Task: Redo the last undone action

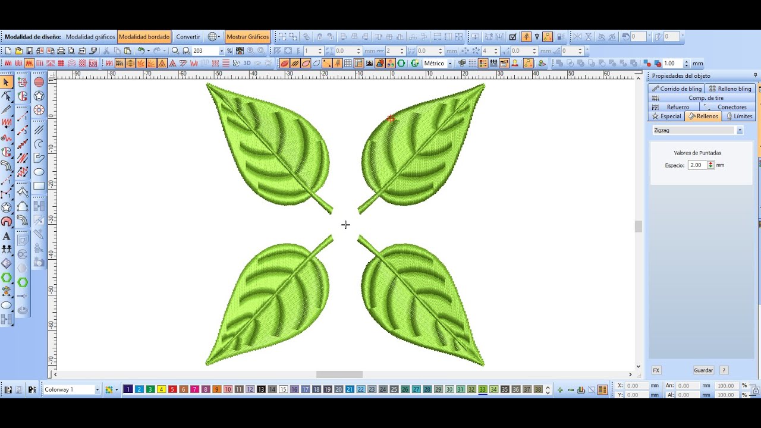Action: pyautogui.click(x=157, y=51)
